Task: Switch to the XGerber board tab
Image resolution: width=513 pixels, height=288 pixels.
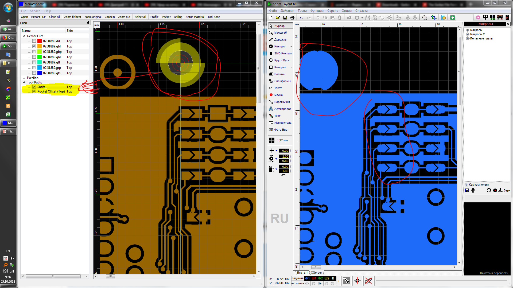Action: (x=316, y=273)
